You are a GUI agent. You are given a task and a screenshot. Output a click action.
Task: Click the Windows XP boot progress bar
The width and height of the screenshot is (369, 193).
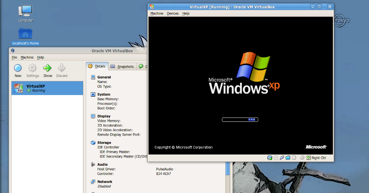coord(240,119)
